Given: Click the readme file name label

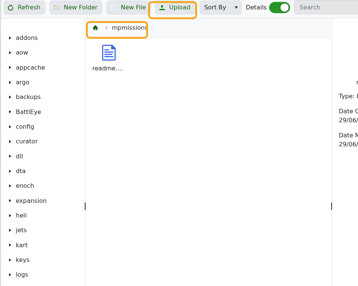Looking at the screenshot, I should (108, 68).
